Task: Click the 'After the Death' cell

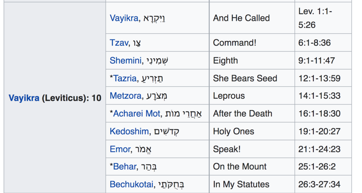Action: point(243,114)
